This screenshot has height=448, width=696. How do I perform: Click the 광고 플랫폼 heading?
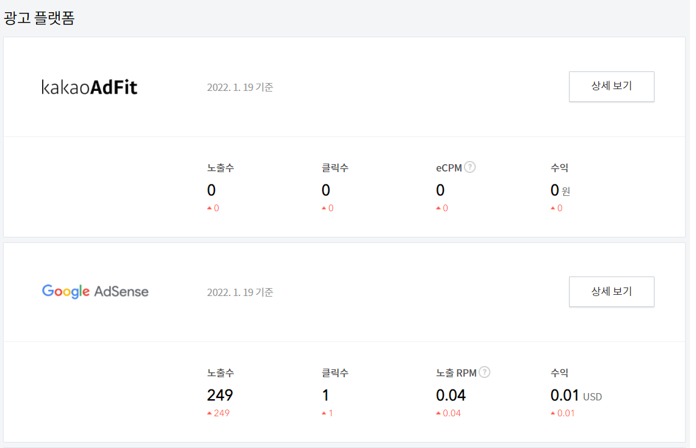tap(39, 18)
